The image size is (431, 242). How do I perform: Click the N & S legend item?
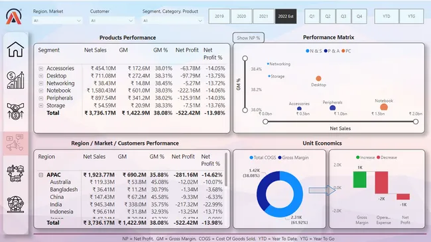pos(314,51)
